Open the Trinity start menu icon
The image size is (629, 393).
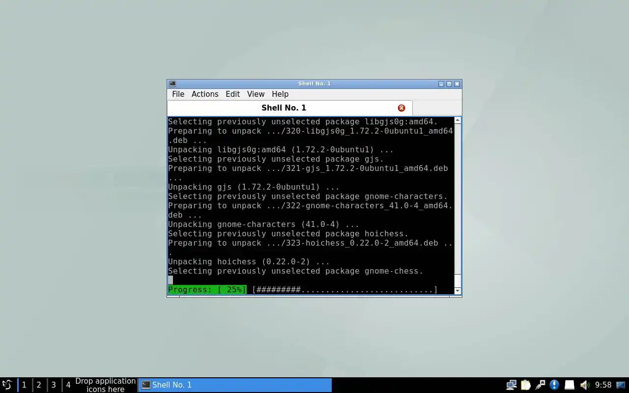[7, 385]
